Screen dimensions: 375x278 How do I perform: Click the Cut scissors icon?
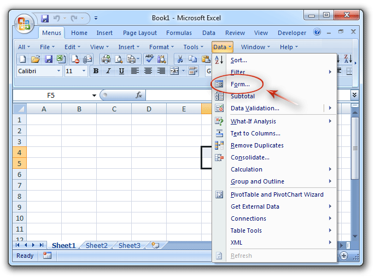coord(179,59)
